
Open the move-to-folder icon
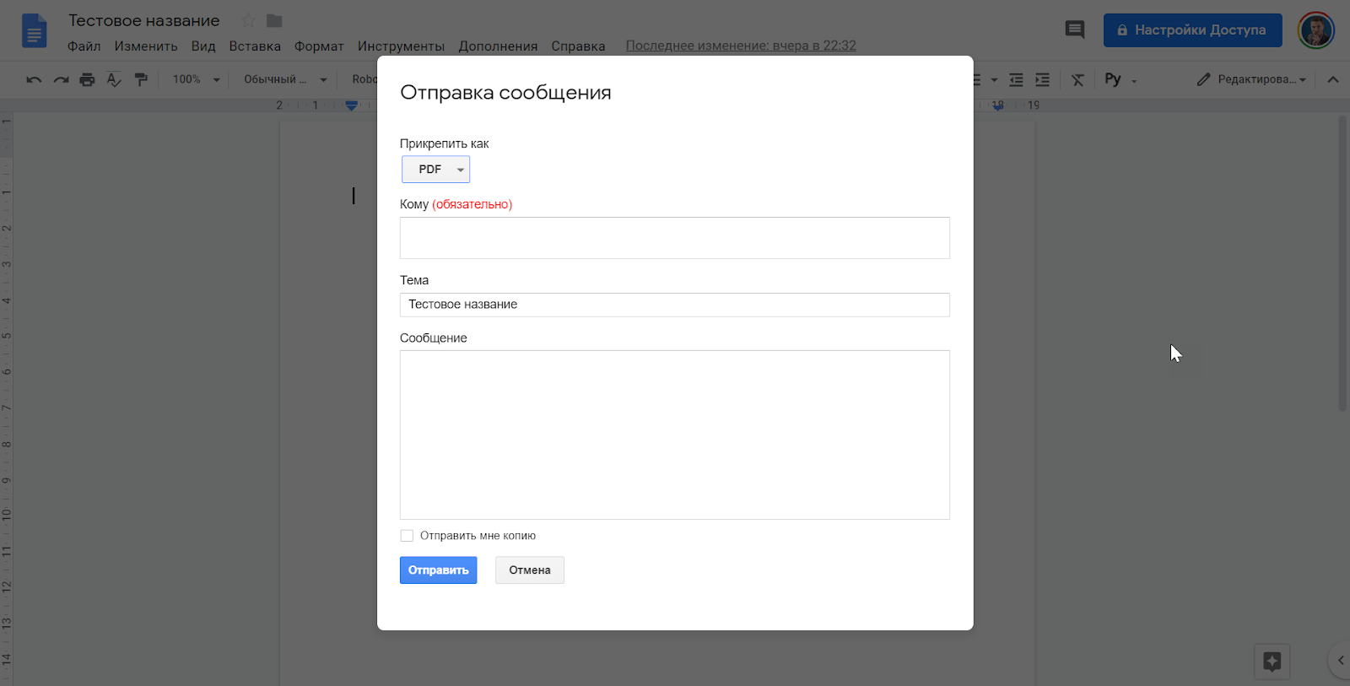click(274, 20)
